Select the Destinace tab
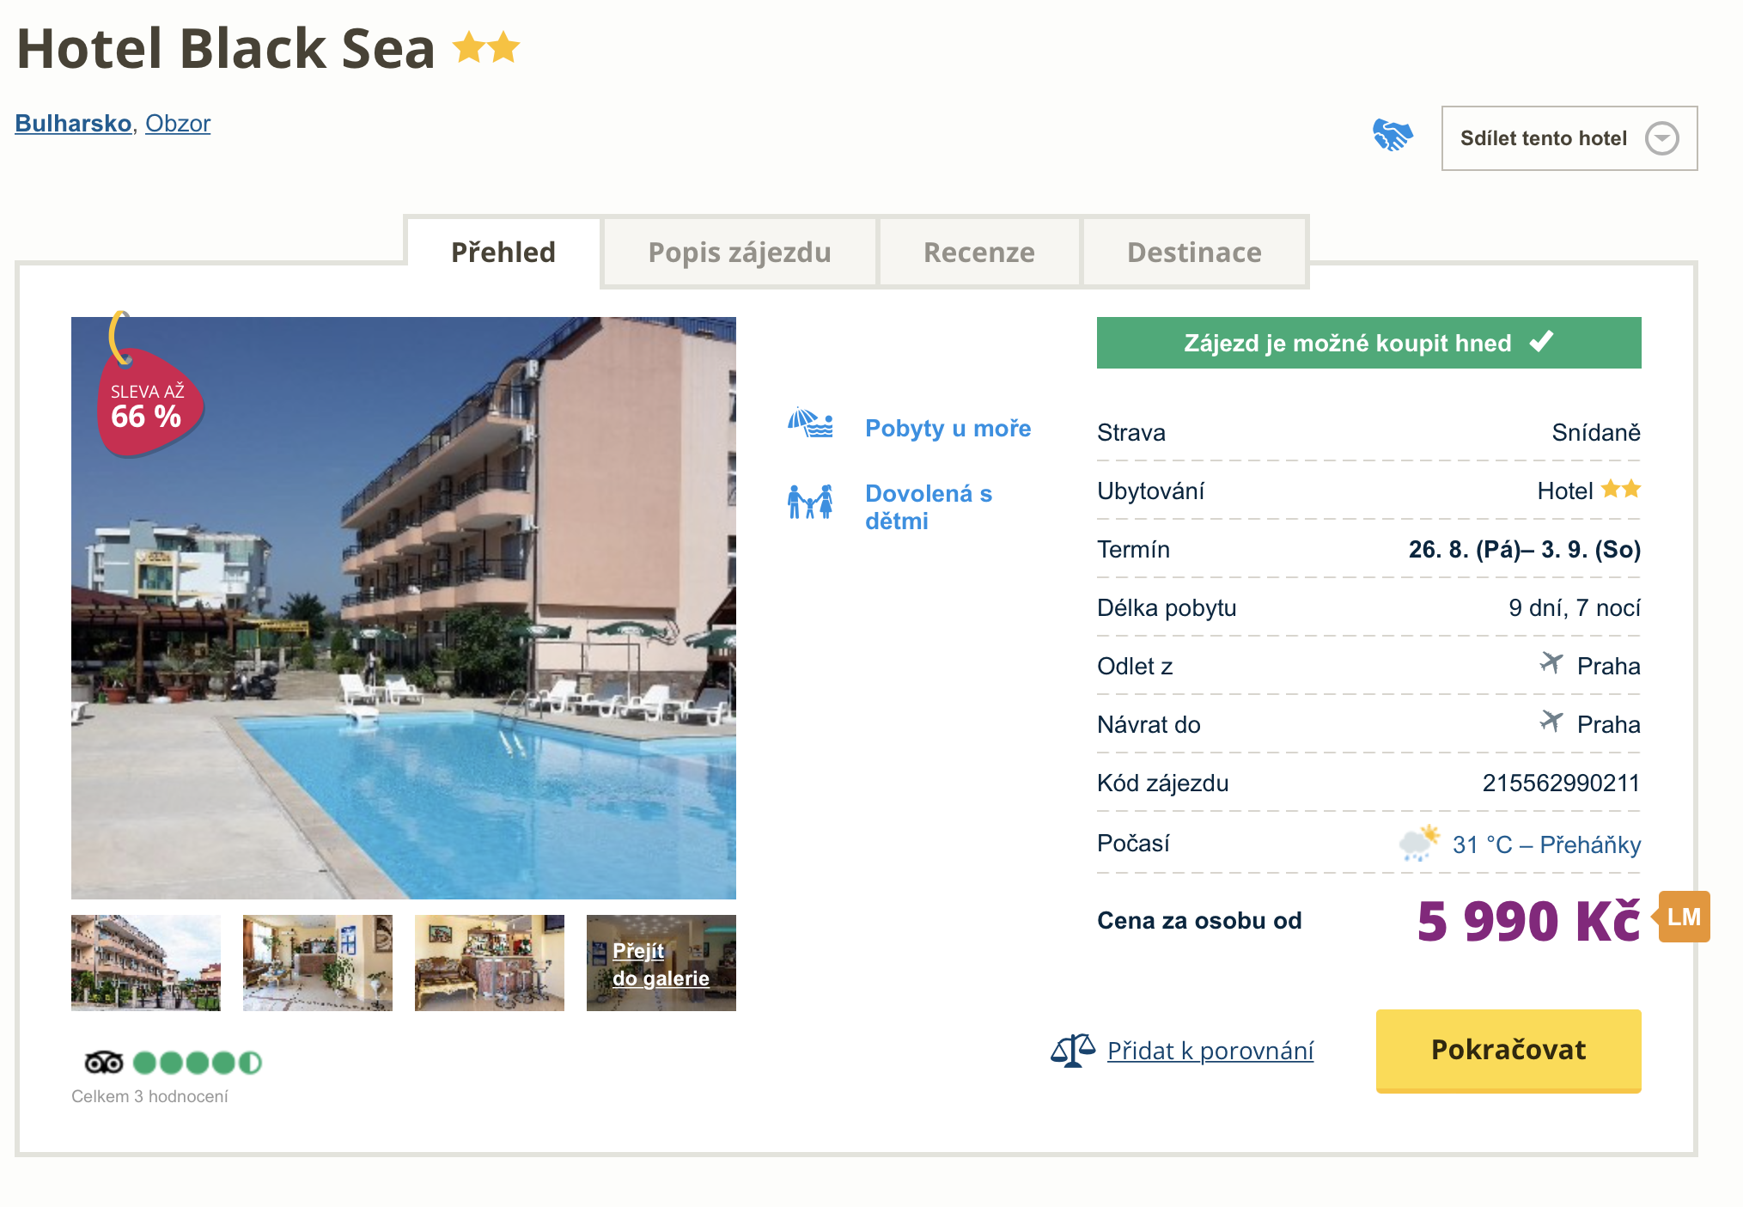1743x1207 pixels. 1193,253
